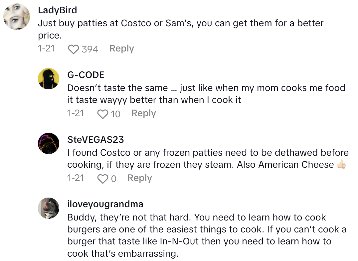Reply to LadyBird's comment
This screenshot has height=261, width=358.
(121, 49)
